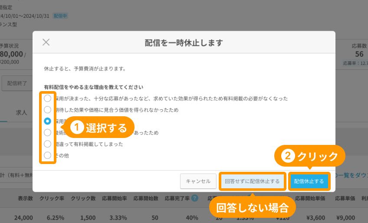Click the 表示数 column header
The height and width of the screenshot is (223, 368).
pyautogui.click(x=26, y=198)
